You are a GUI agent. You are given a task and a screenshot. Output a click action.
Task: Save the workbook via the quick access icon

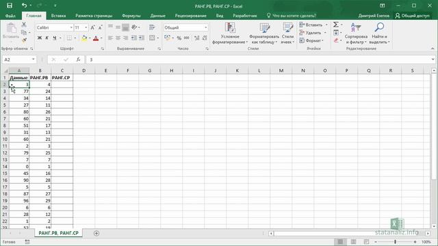click(10, 5)
